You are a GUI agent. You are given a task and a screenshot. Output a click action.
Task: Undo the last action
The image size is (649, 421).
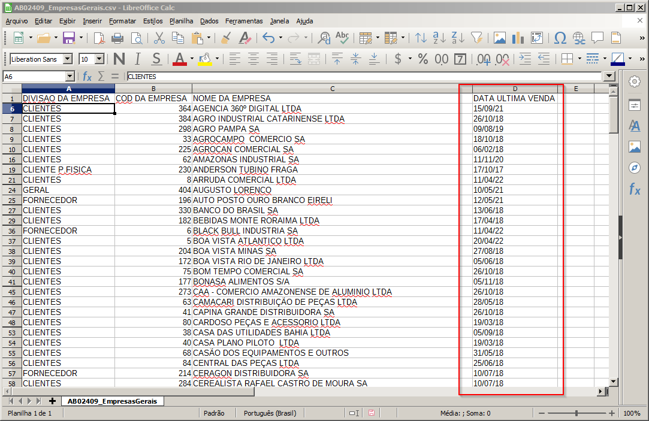[268, 38]
